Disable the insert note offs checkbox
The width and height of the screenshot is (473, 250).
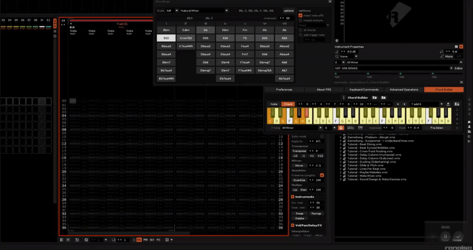coord(300,16)
